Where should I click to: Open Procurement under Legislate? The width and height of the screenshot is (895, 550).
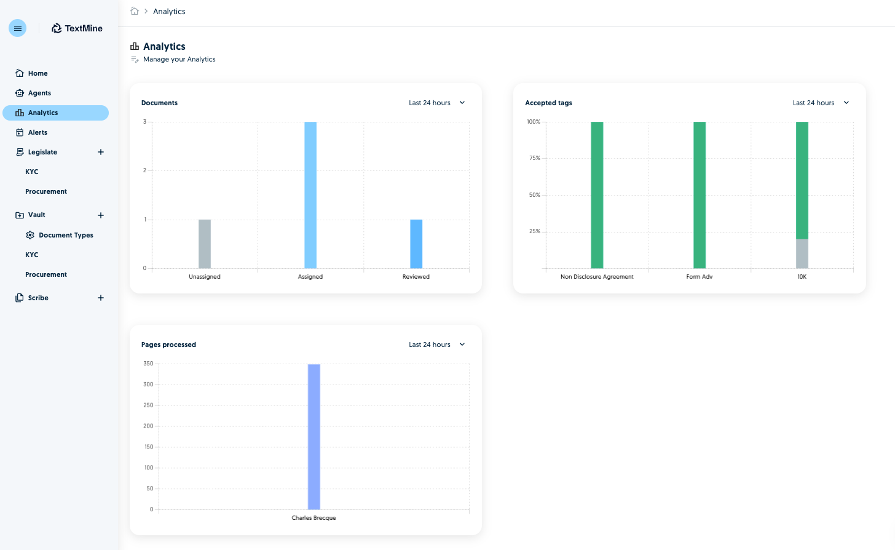point(46,191)
